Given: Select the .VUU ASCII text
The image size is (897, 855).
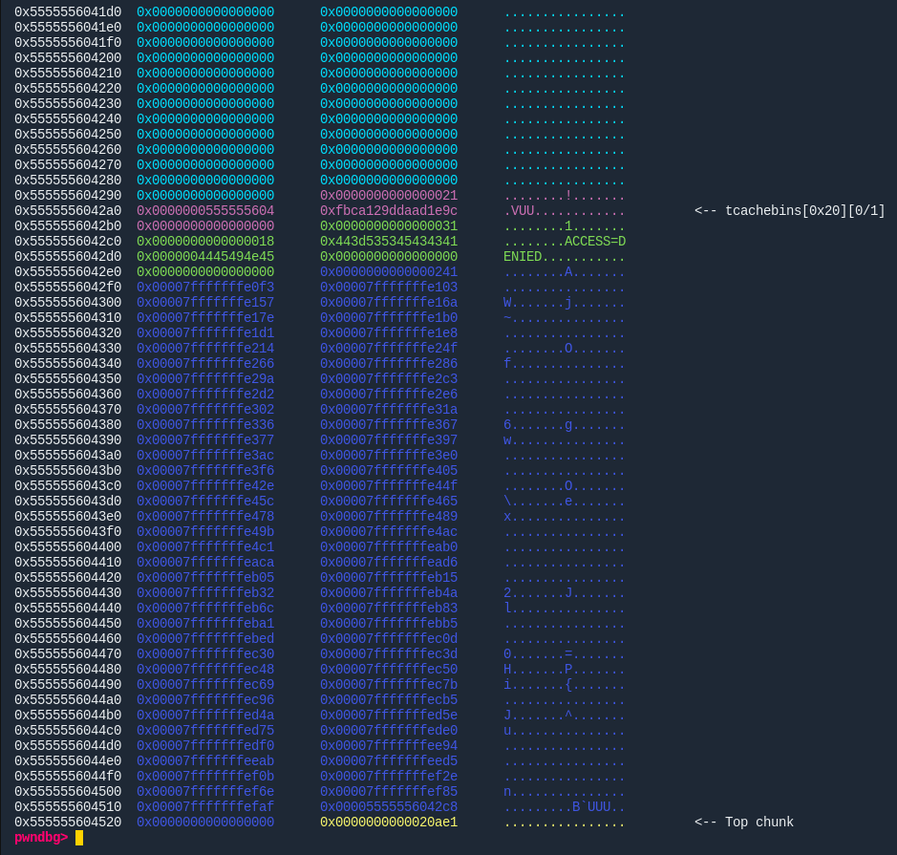Looking at the screenshot, I should 519,210.
